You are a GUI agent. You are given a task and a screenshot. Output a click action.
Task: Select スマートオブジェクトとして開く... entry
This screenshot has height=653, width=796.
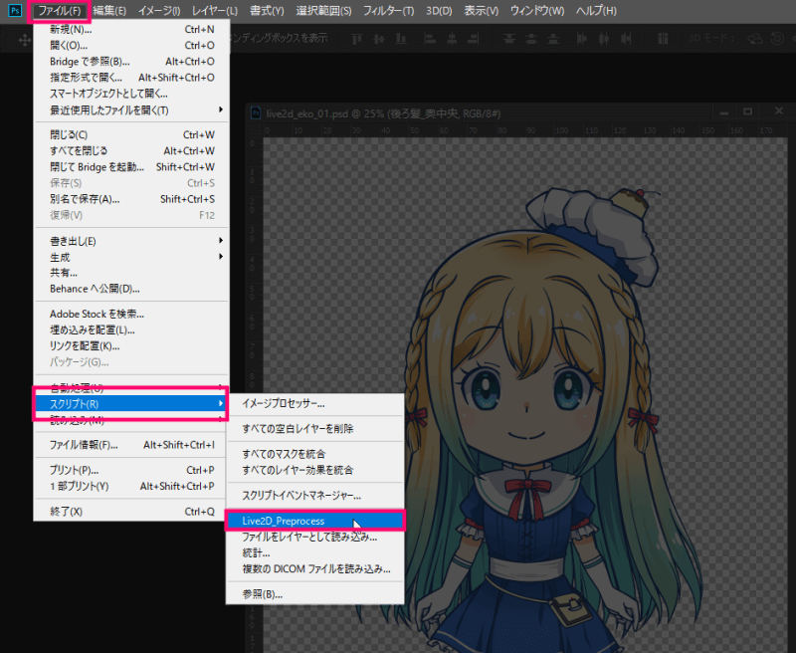(131, 94)
